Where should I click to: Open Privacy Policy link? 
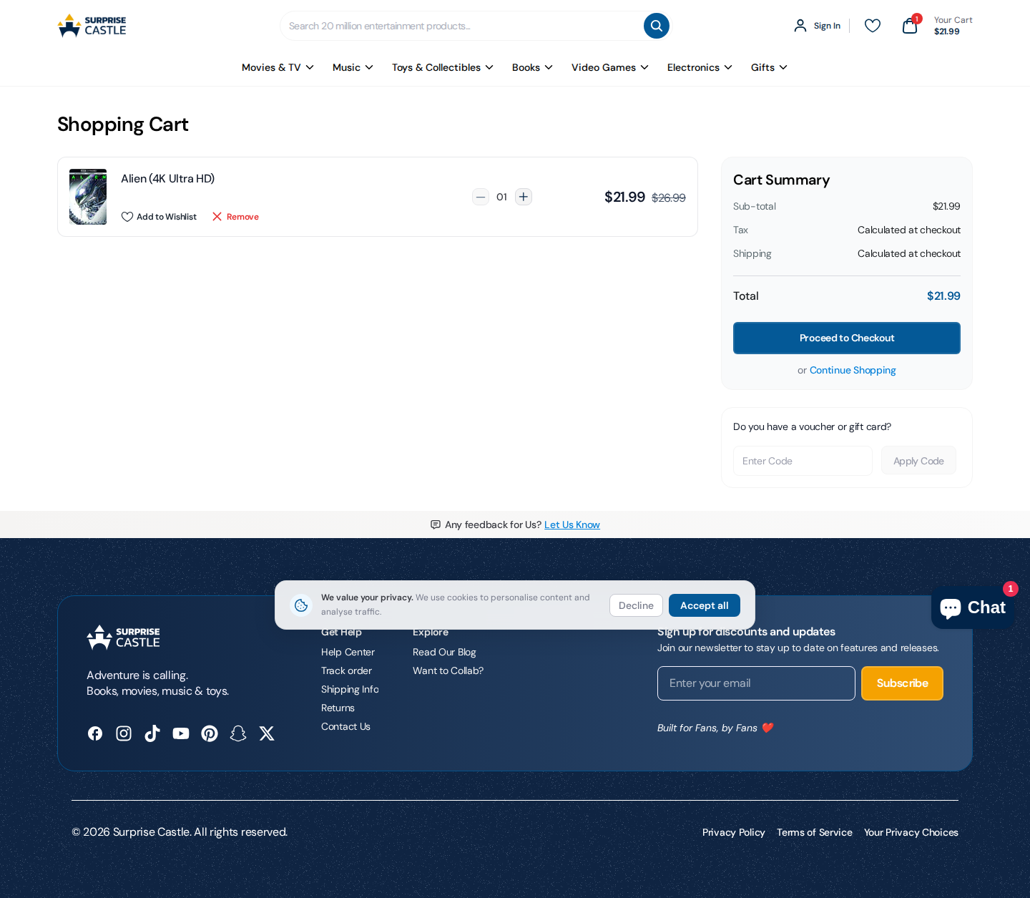click(733, 832)
